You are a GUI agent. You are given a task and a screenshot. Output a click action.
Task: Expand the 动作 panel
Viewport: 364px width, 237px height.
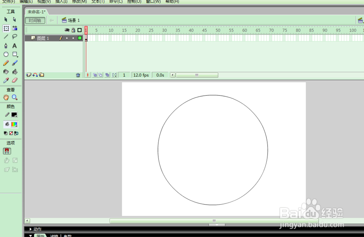point(31,229)
